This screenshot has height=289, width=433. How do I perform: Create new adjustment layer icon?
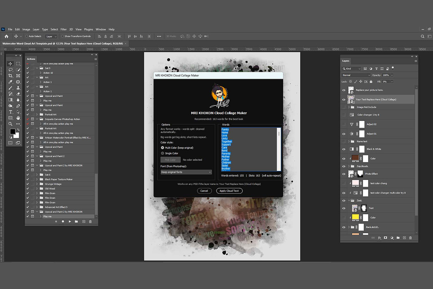coord(392,238)
